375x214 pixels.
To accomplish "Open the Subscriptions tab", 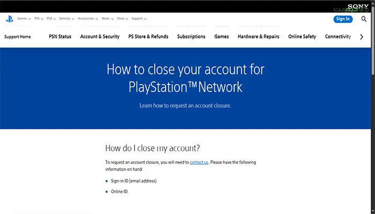I will [x=191, y=37].
